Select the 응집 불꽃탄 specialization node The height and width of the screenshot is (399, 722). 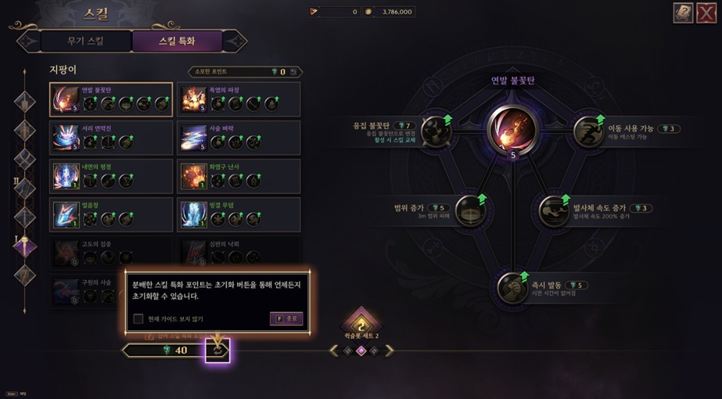coord(436,131)
